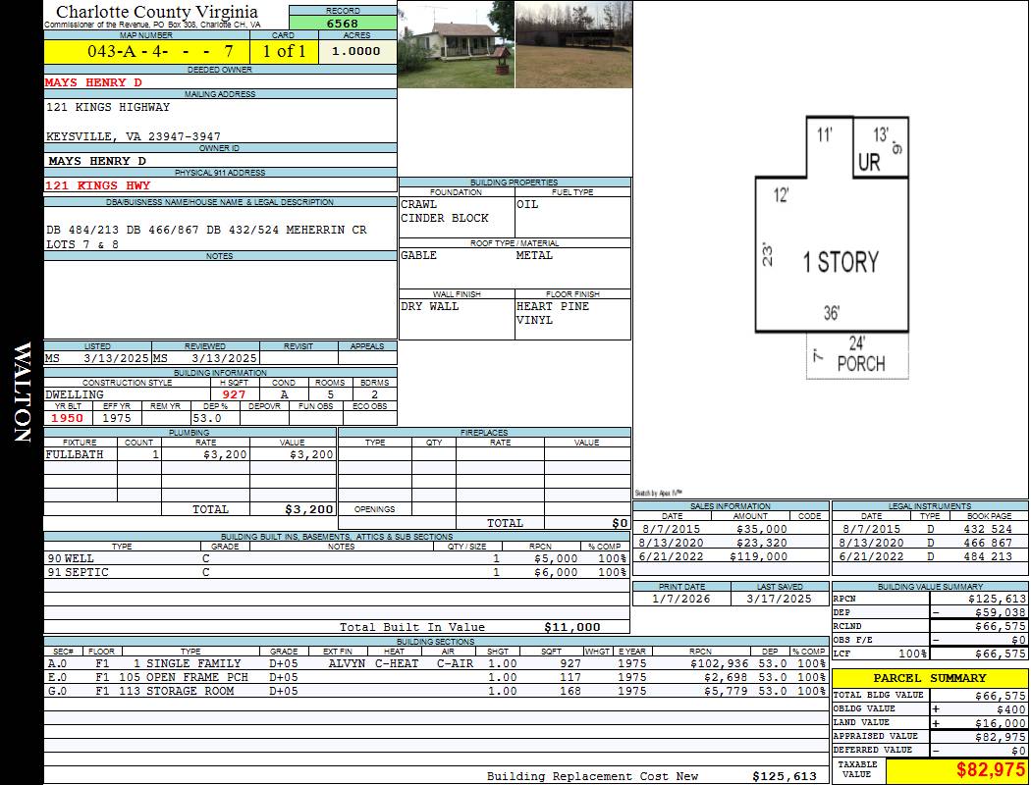Select the year built 1950 field
Image resolution: width=1031 pixels, height=785 pixels.
click(x=67, y=418)
